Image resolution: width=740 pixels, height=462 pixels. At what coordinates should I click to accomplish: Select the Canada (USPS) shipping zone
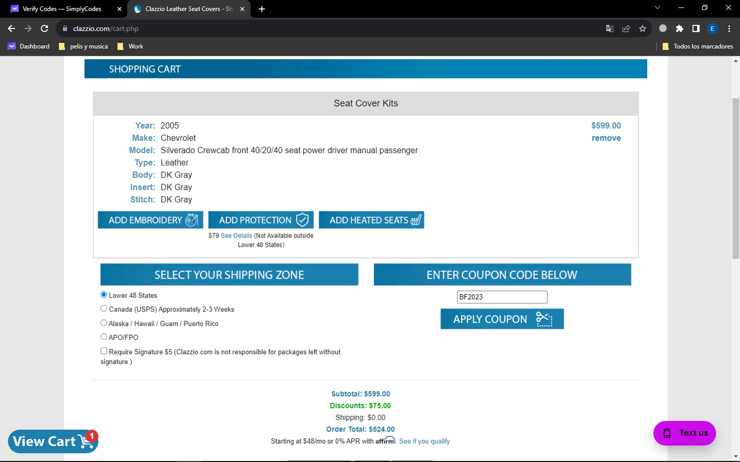click(104, 308)
